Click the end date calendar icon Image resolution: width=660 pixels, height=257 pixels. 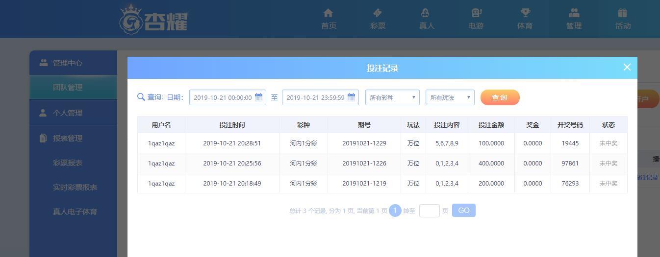(x=351, y=97)
